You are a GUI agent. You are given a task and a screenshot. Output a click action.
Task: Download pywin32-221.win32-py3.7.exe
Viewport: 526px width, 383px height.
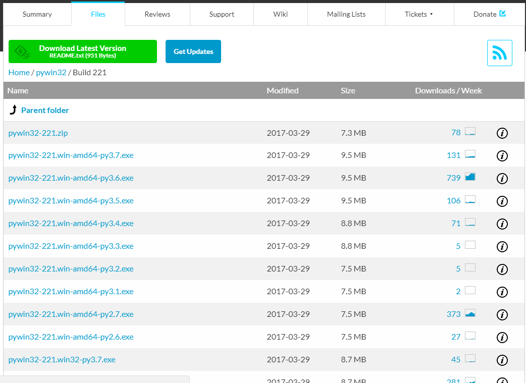[62, 360]
